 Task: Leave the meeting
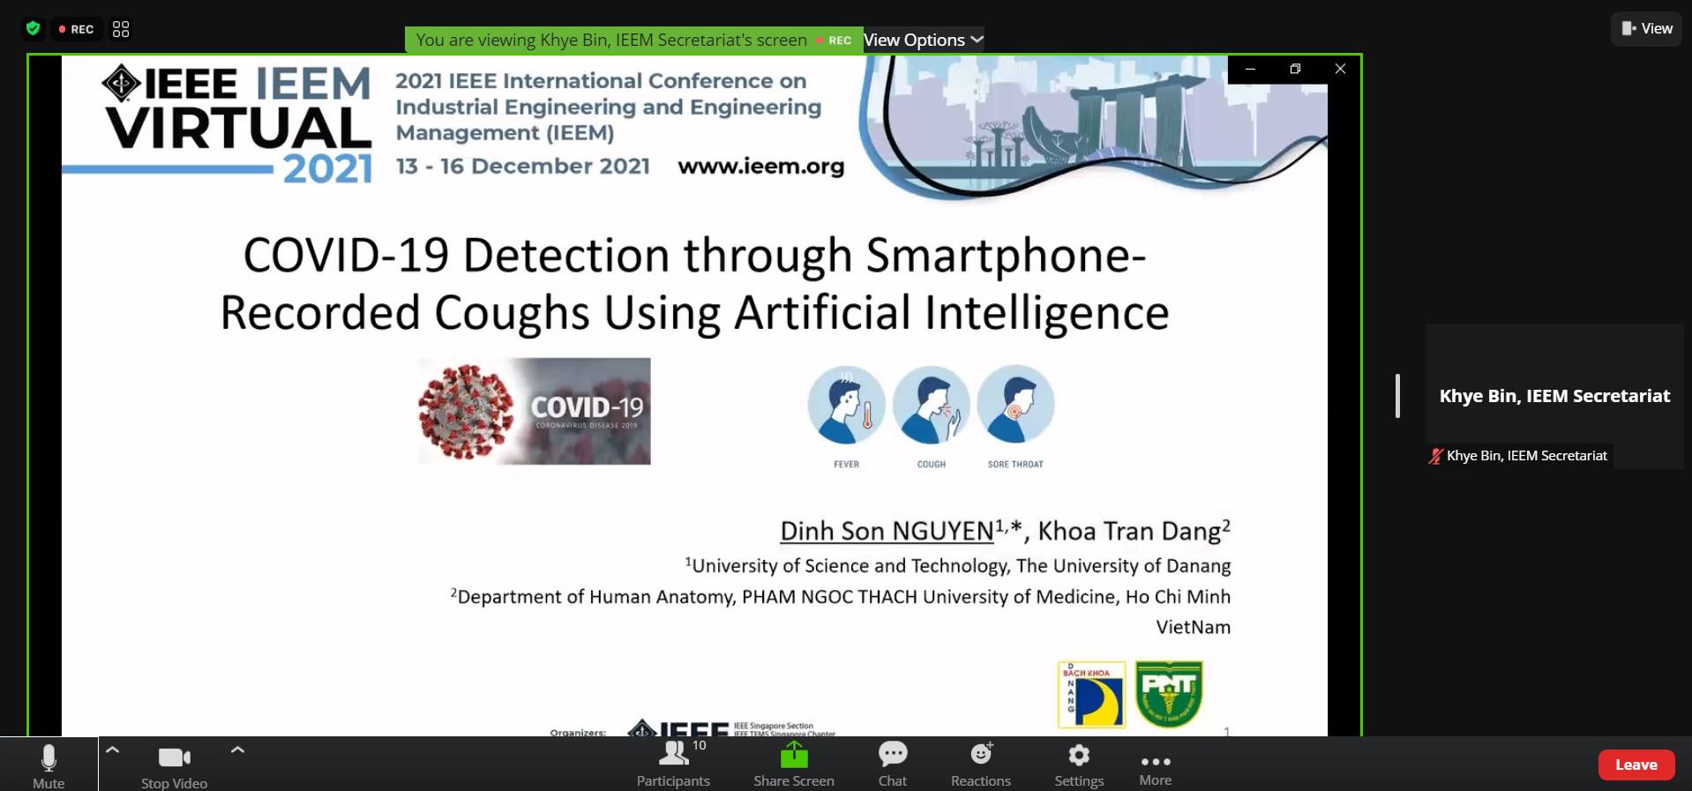[1636, 765]
